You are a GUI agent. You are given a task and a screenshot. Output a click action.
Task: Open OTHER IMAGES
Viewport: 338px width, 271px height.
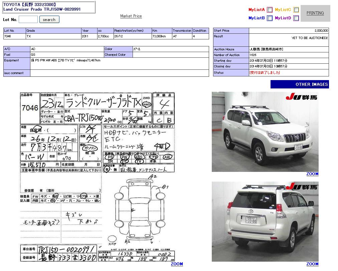[300, 84]
